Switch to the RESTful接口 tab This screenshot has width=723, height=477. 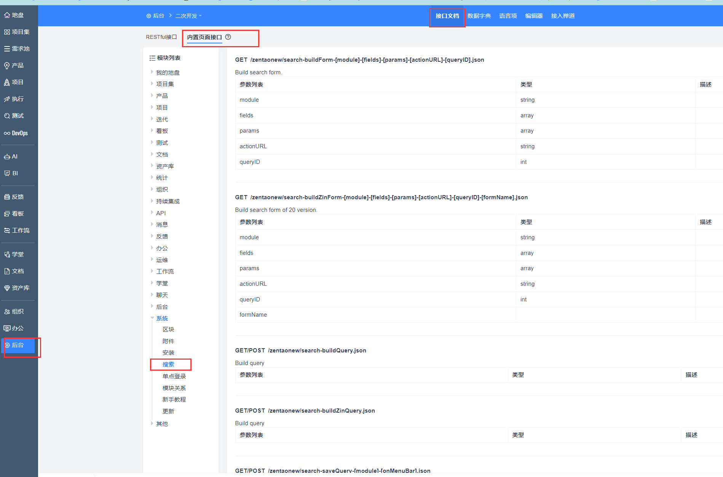pyautogui.click(x=161, y=37)
